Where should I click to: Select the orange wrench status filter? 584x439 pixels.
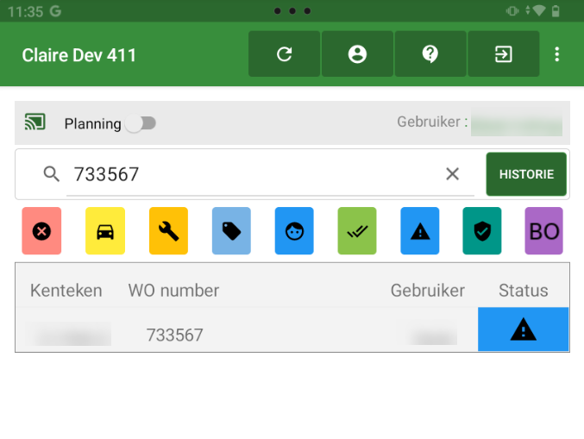[168, 231]
